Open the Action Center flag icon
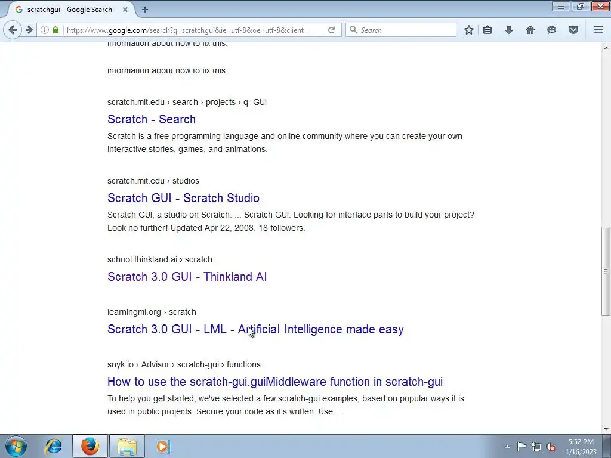Viewport: 611px width, 458px height. [x=521, y=447]
